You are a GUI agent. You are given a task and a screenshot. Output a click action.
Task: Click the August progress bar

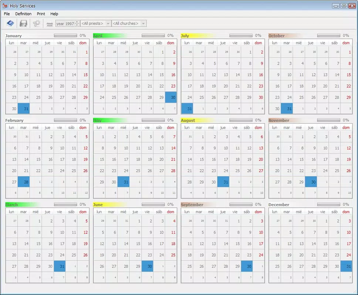pos(241,120)
